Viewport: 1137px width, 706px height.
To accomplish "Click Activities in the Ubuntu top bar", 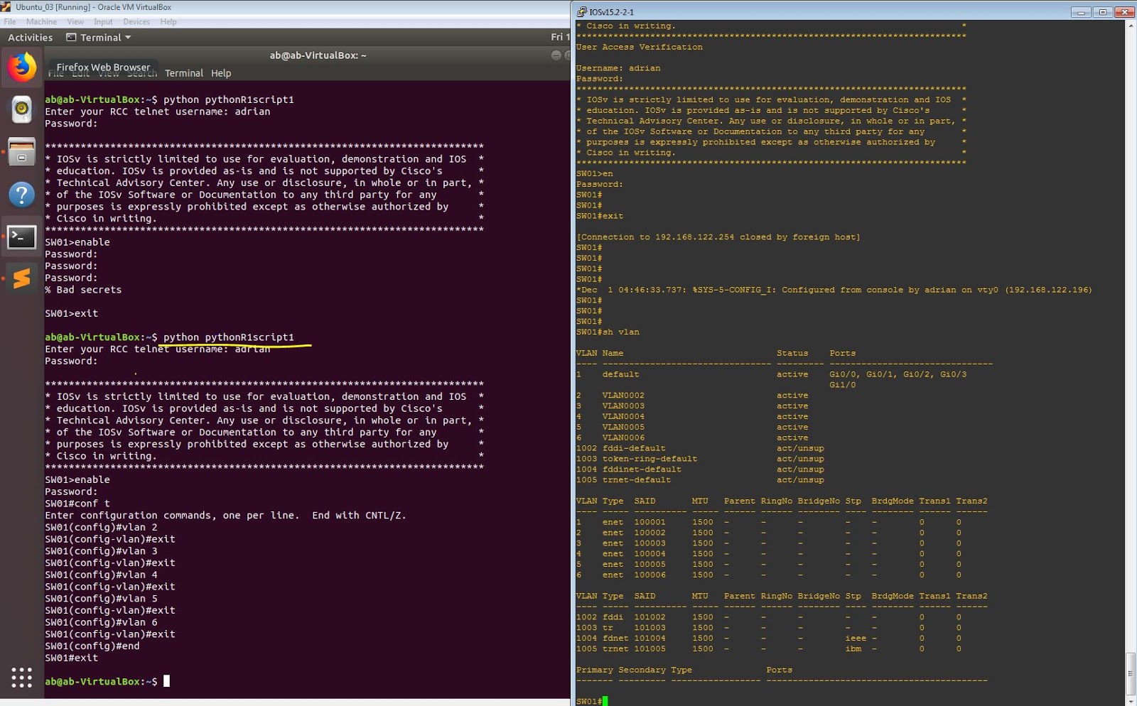I will point(30,37).
